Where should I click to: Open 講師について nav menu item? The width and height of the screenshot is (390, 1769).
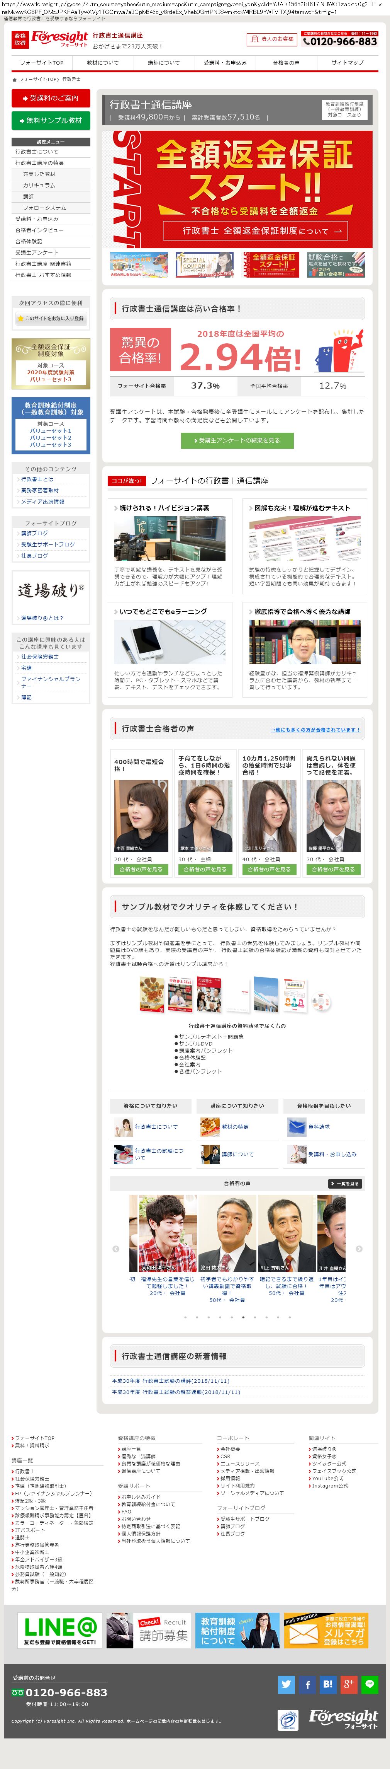click(164, 63)
